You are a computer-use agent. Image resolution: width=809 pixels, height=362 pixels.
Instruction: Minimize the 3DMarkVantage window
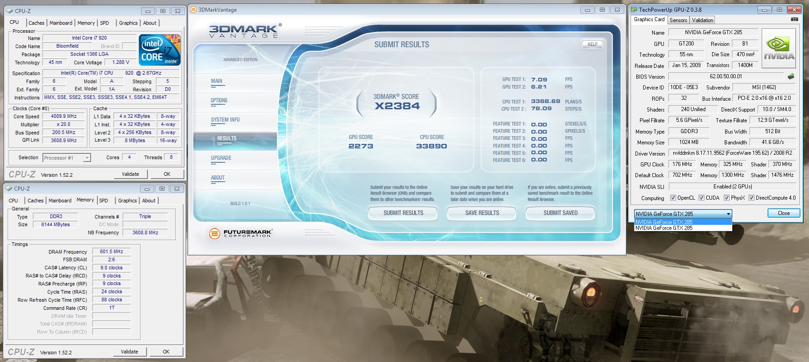[587, 10]
